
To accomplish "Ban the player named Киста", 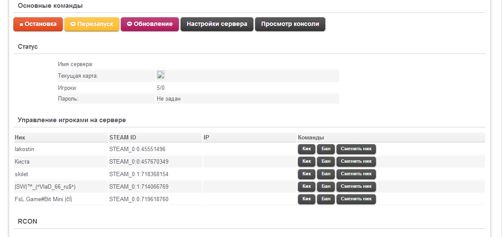I will tap(326, 161).
